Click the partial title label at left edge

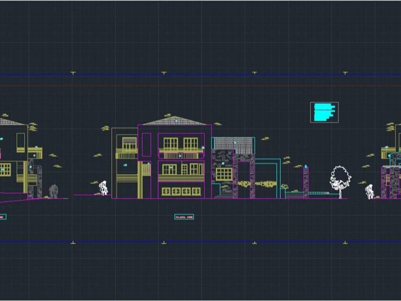3,217
